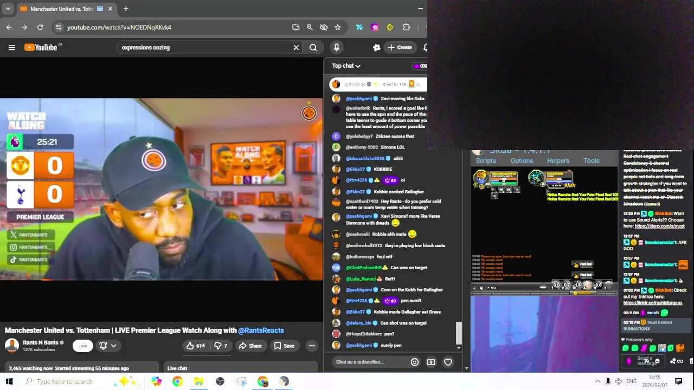Follow the @RantsReacts link in the title
Screen dimensions: 694x390
coord(261,330)
